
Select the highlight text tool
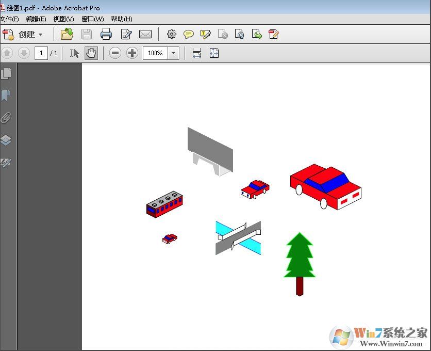point(206,35)
